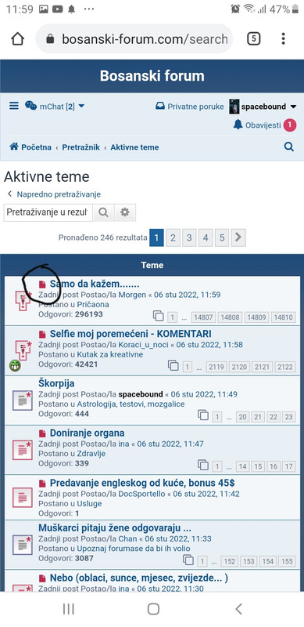Open Napredno pretraživanje link
This screenshot has height=627, width=304.
(59, 194)
